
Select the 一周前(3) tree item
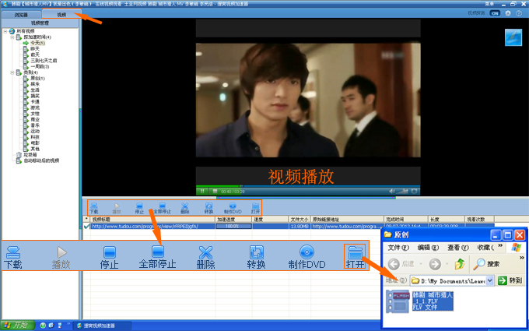tap(40, 66)
